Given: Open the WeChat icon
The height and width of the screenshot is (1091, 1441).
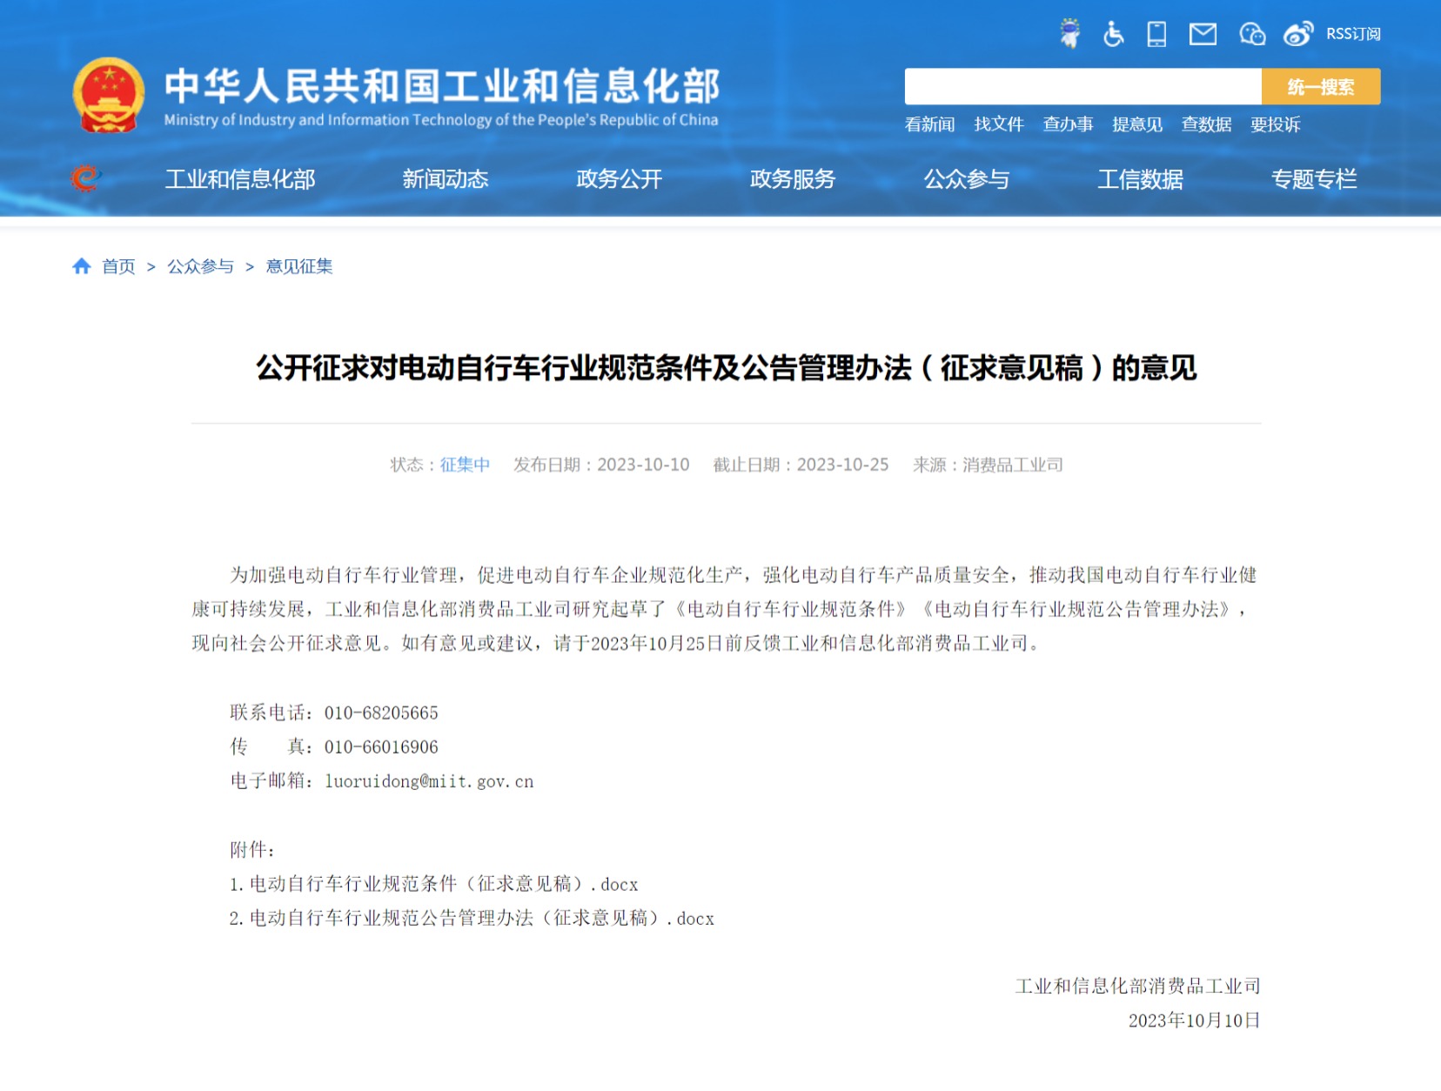Looking at the screenshot, I should point(1251,34).
